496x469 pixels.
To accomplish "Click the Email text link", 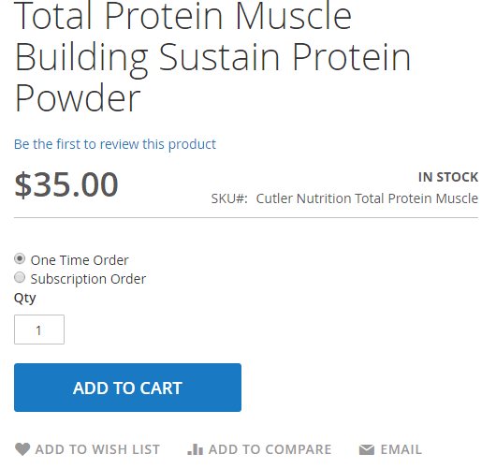I will tap(401, 449).
